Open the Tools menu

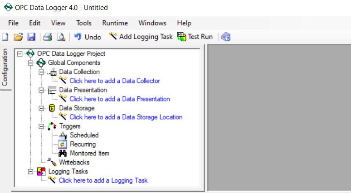(x=84, y=23)
